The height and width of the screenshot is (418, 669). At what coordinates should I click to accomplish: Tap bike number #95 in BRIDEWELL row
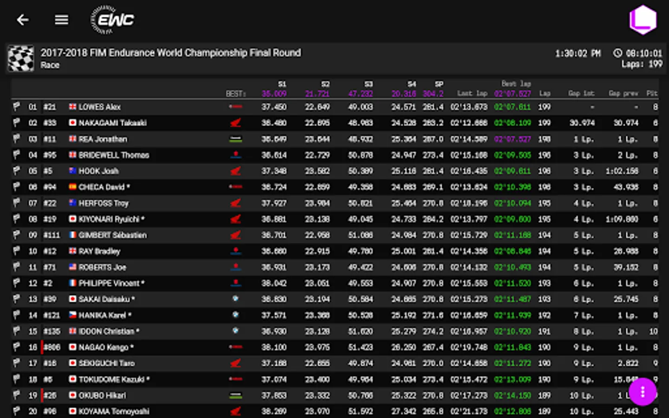point(50,155)
